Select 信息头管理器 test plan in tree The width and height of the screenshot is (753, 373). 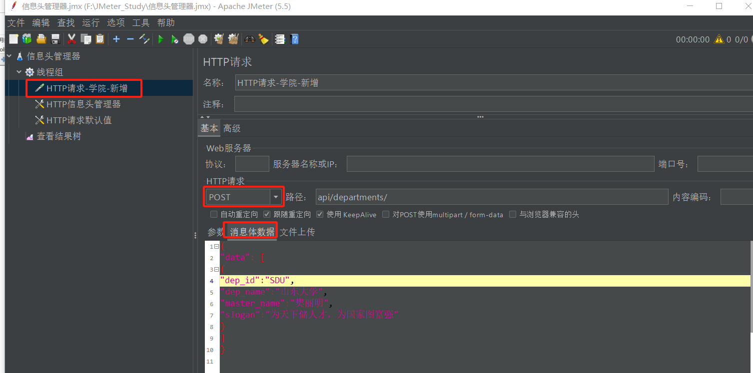(x=53, y=56)
